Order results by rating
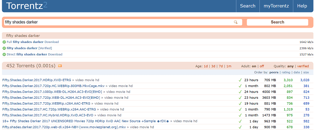Screen dimensions: 315x130 click(286, 72)
